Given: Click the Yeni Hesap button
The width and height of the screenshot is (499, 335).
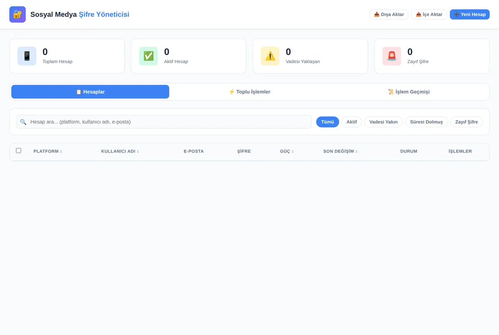Looking at the screenshot, I should coord(469,15).
